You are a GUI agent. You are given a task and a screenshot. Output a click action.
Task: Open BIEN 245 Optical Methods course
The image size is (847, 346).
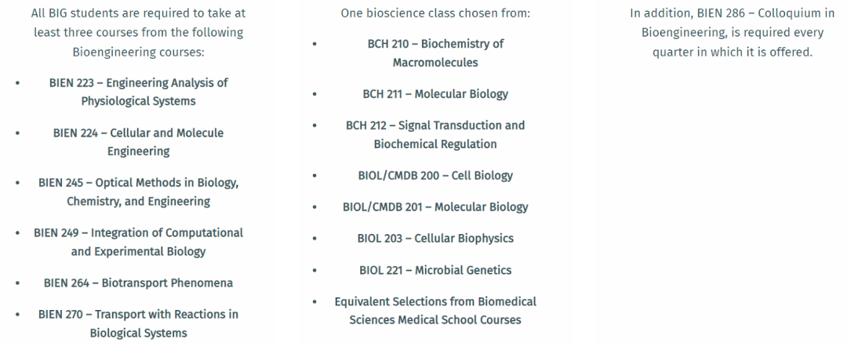tap(138, 192)
